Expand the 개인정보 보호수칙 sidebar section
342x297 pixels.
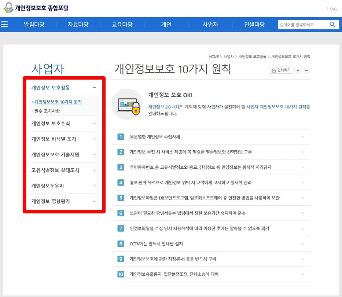coord(94,124)
